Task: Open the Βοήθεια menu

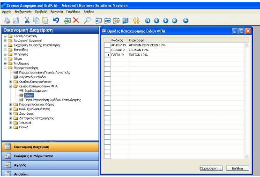Action: coord(89,12)
